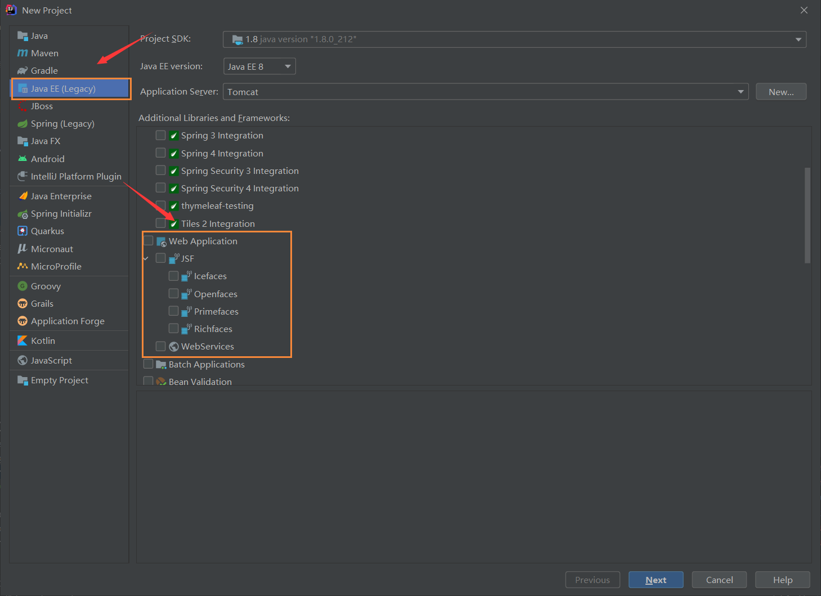Enable the WebServices checkbox

tap(160, 346)
